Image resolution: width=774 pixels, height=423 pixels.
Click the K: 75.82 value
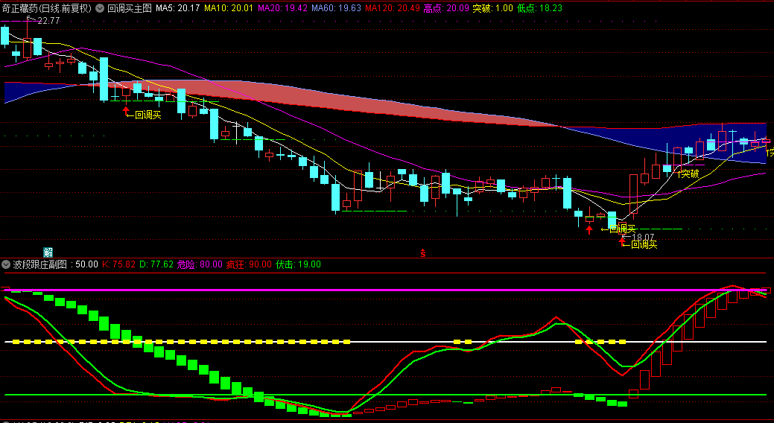tap(118, 264)
